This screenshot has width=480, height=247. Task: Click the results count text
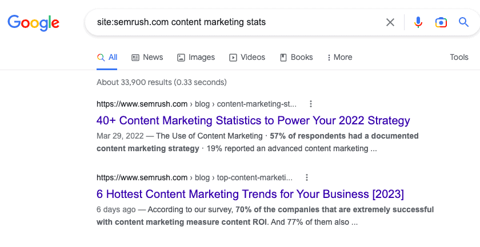[x=162, y=82]
